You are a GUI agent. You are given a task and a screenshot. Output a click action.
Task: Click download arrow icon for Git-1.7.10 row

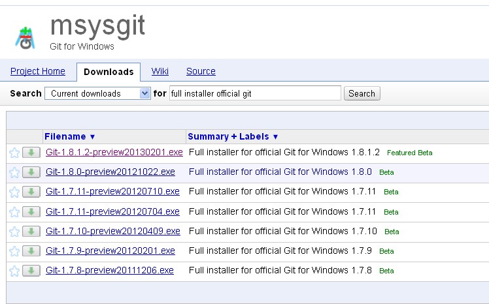pos(31,231)
